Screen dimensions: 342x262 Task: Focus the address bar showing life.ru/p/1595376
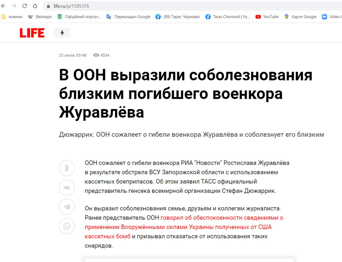(x=192, y=6)
